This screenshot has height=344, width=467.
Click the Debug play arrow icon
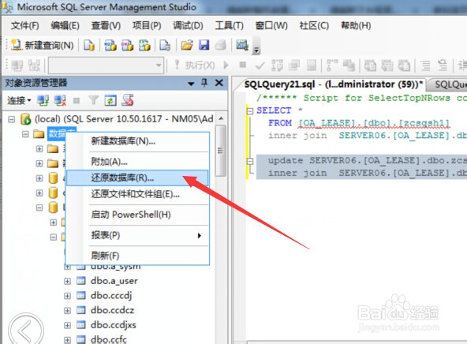(226, 65)
